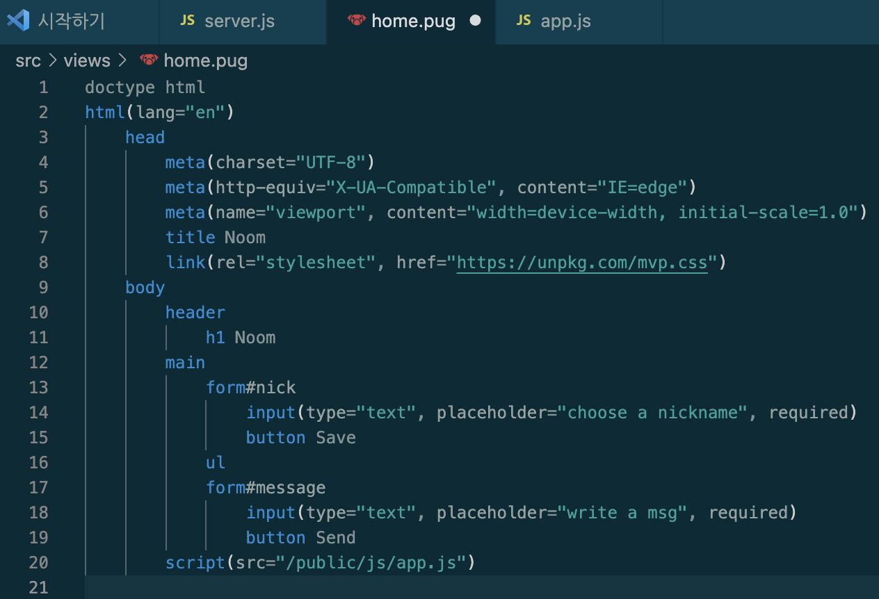Click line number 9 in the gutter
The image size is (879, 599).
[43, 288]
